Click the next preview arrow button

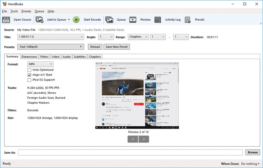[x=144, y=139]
